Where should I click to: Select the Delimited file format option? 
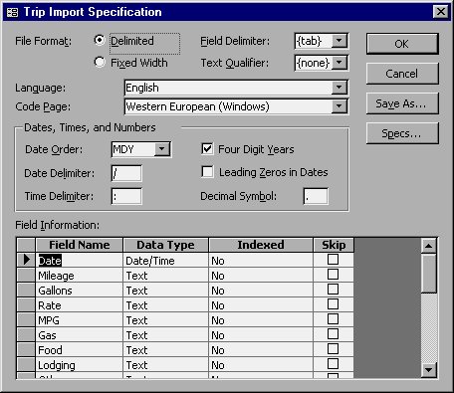click(x=100, y=41)
